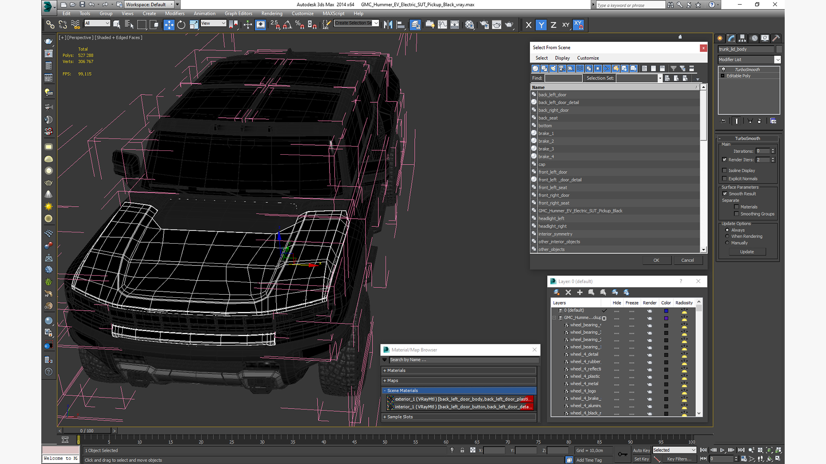Open Selection Set dropdown in Select From Scene
826x464 pixels.
tap(660, 78)
